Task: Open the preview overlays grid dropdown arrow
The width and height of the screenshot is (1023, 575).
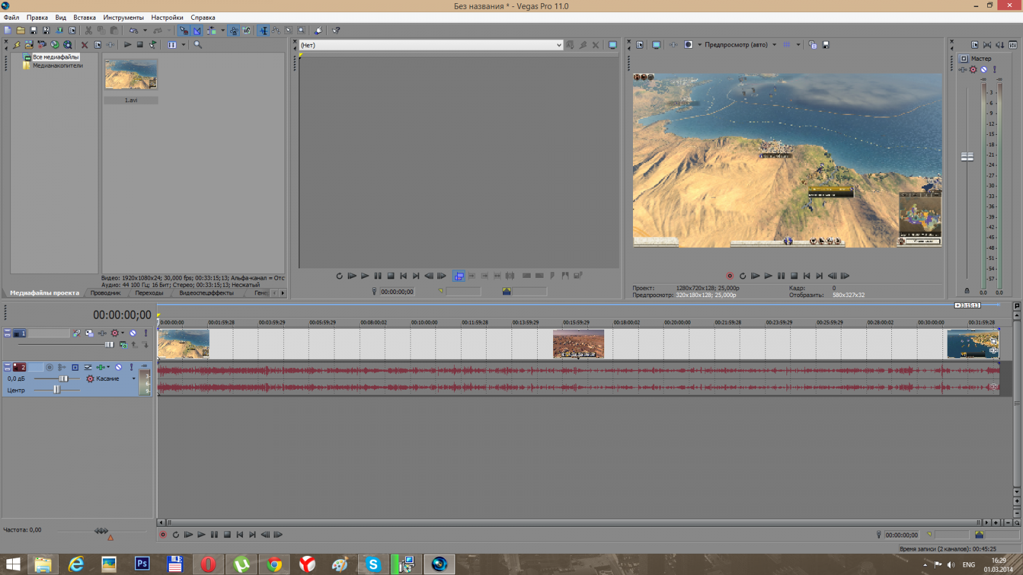Action: [x=798, y=45]
